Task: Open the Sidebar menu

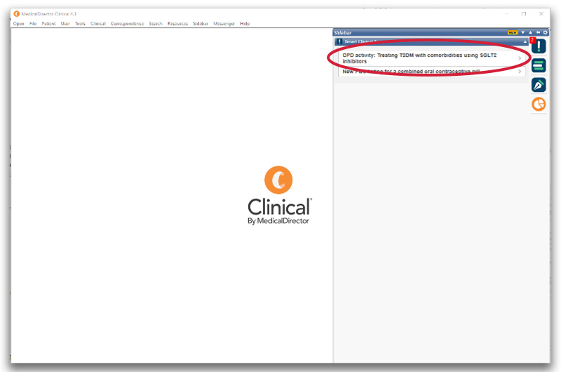Action: 201,24
